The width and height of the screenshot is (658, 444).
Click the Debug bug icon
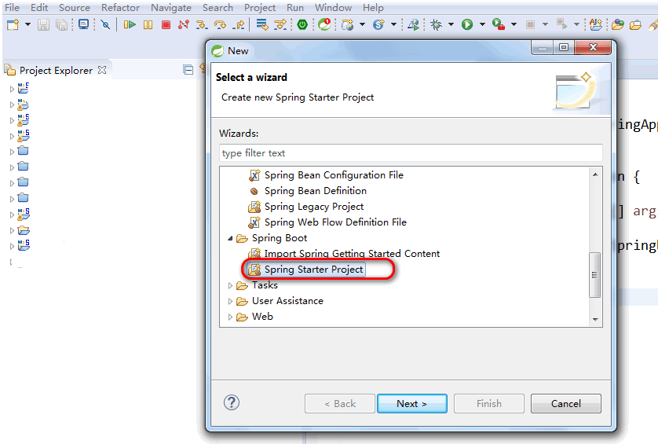click(437, 25)
